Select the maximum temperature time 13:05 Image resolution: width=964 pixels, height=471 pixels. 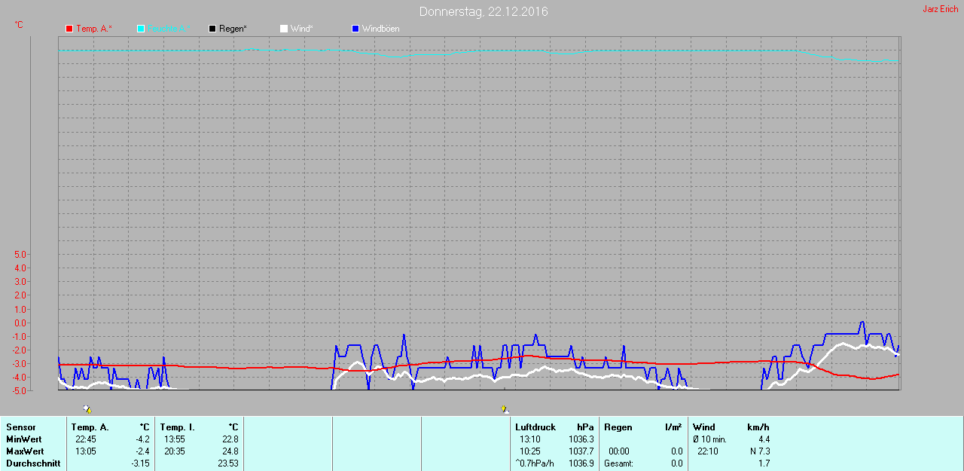(85, 451)
